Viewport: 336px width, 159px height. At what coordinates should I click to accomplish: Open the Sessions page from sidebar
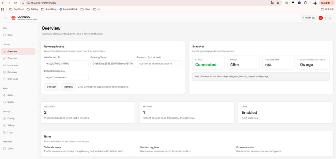[12, 72]
